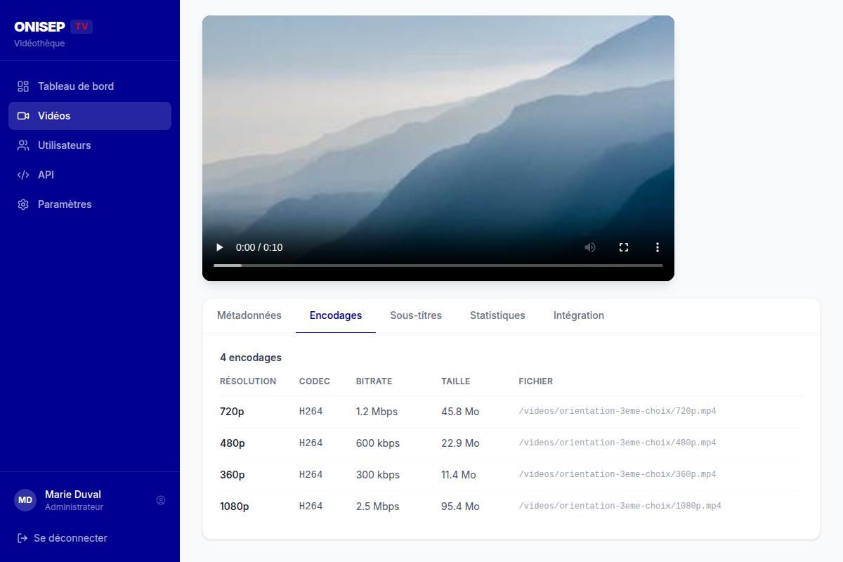Open the video player's three-dot options menu

click(658, 247)
